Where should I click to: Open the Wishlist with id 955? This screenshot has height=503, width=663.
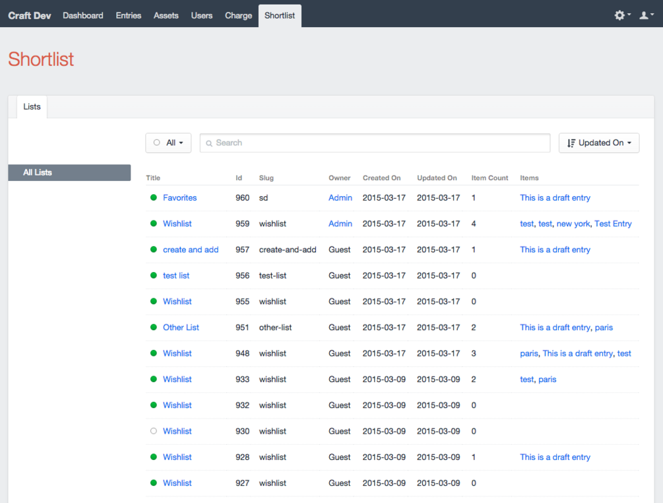pos(177,301)
